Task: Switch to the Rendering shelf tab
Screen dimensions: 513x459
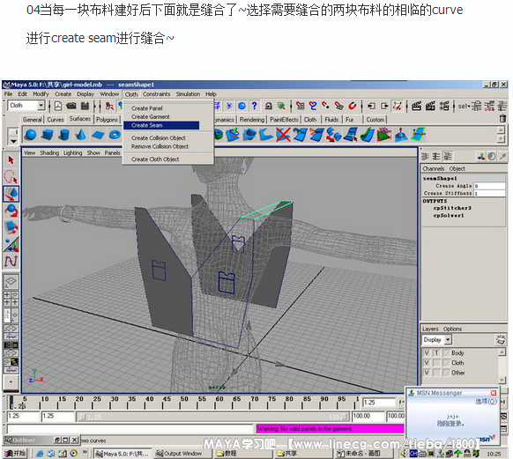Action: pos(252,119)
